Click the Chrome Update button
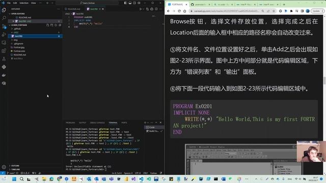Screen dimensions: 326x183 pos(317,11)
